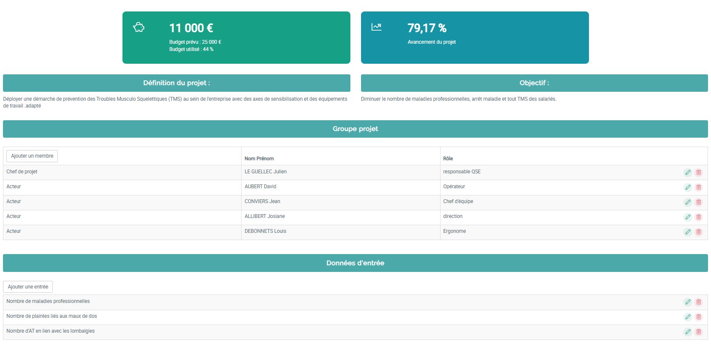The image size is (711, 345).
Task: Click the progress chart icon
Action: pyautogui.click(x=376, y=27)
